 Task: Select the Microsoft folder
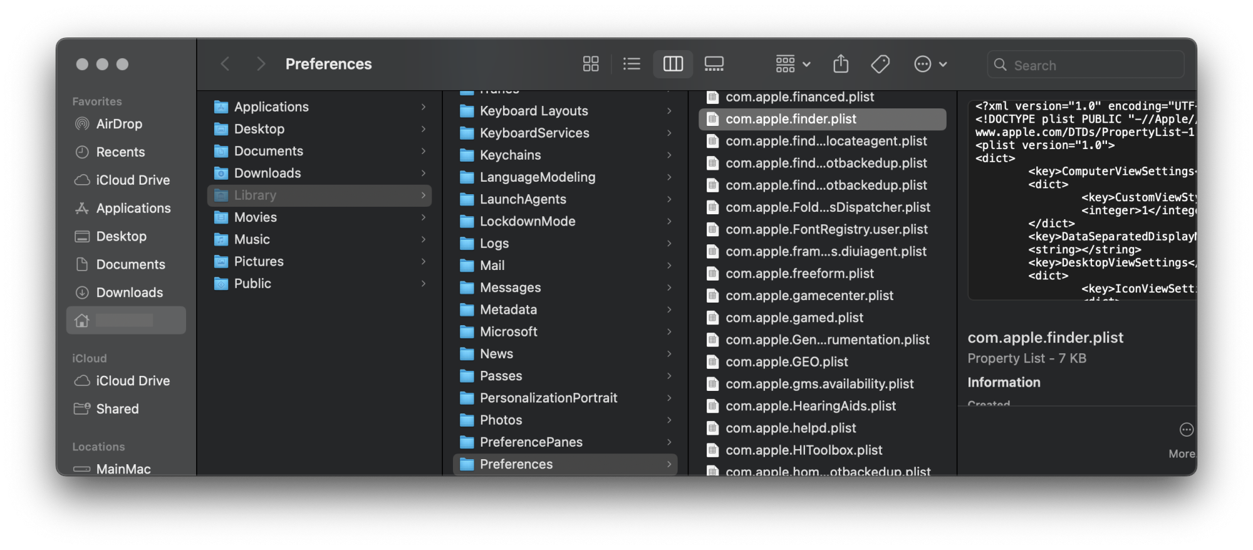[x=565, y=331]
